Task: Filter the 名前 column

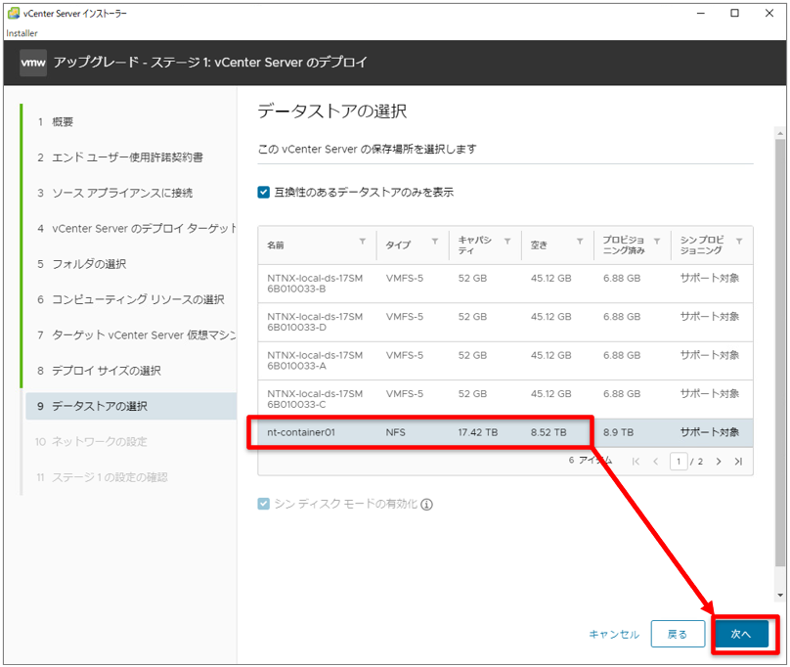Action: [x=363, y=242]
